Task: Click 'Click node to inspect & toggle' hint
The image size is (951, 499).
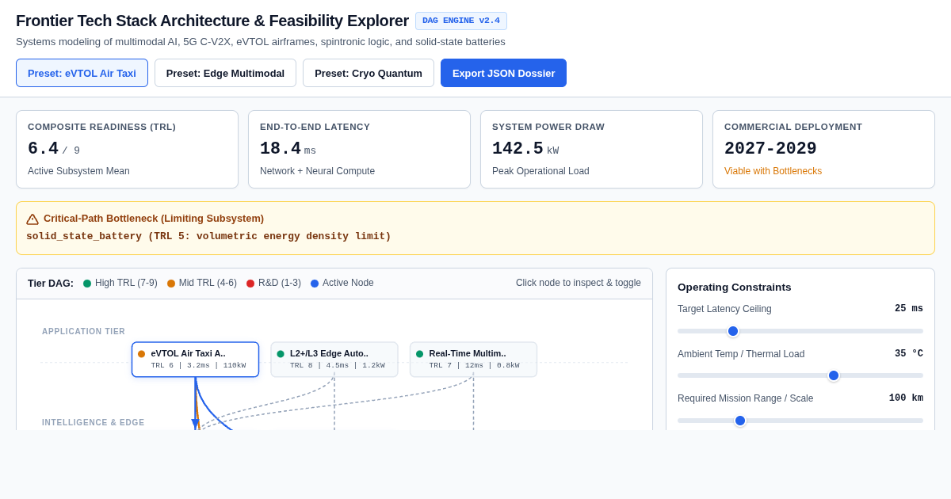Action: [579, 283]
